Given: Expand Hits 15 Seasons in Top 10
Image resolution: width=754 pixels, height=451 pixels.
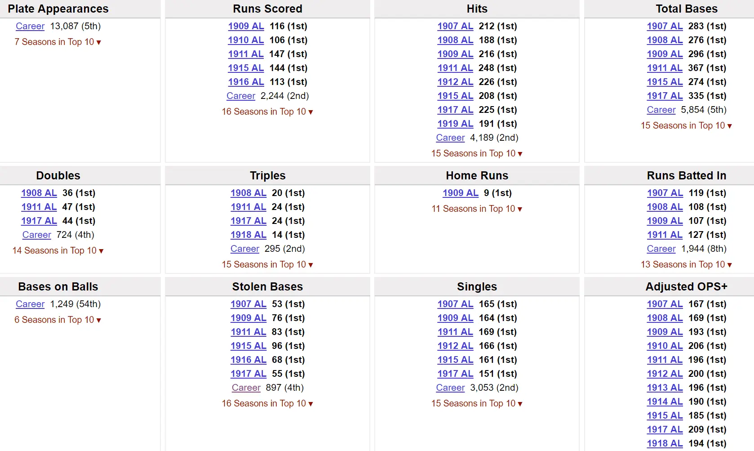Looking at the screenshot, I should coord(477,153).
